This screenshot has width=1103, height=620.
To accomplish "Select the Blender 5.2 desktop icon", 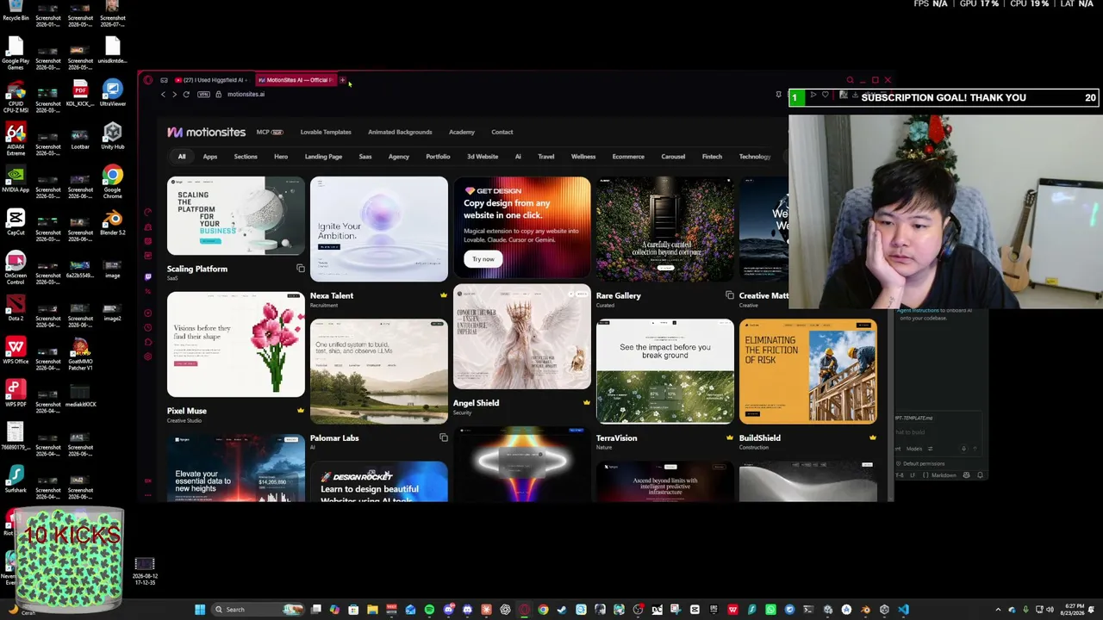I will (x=113, y=222).
